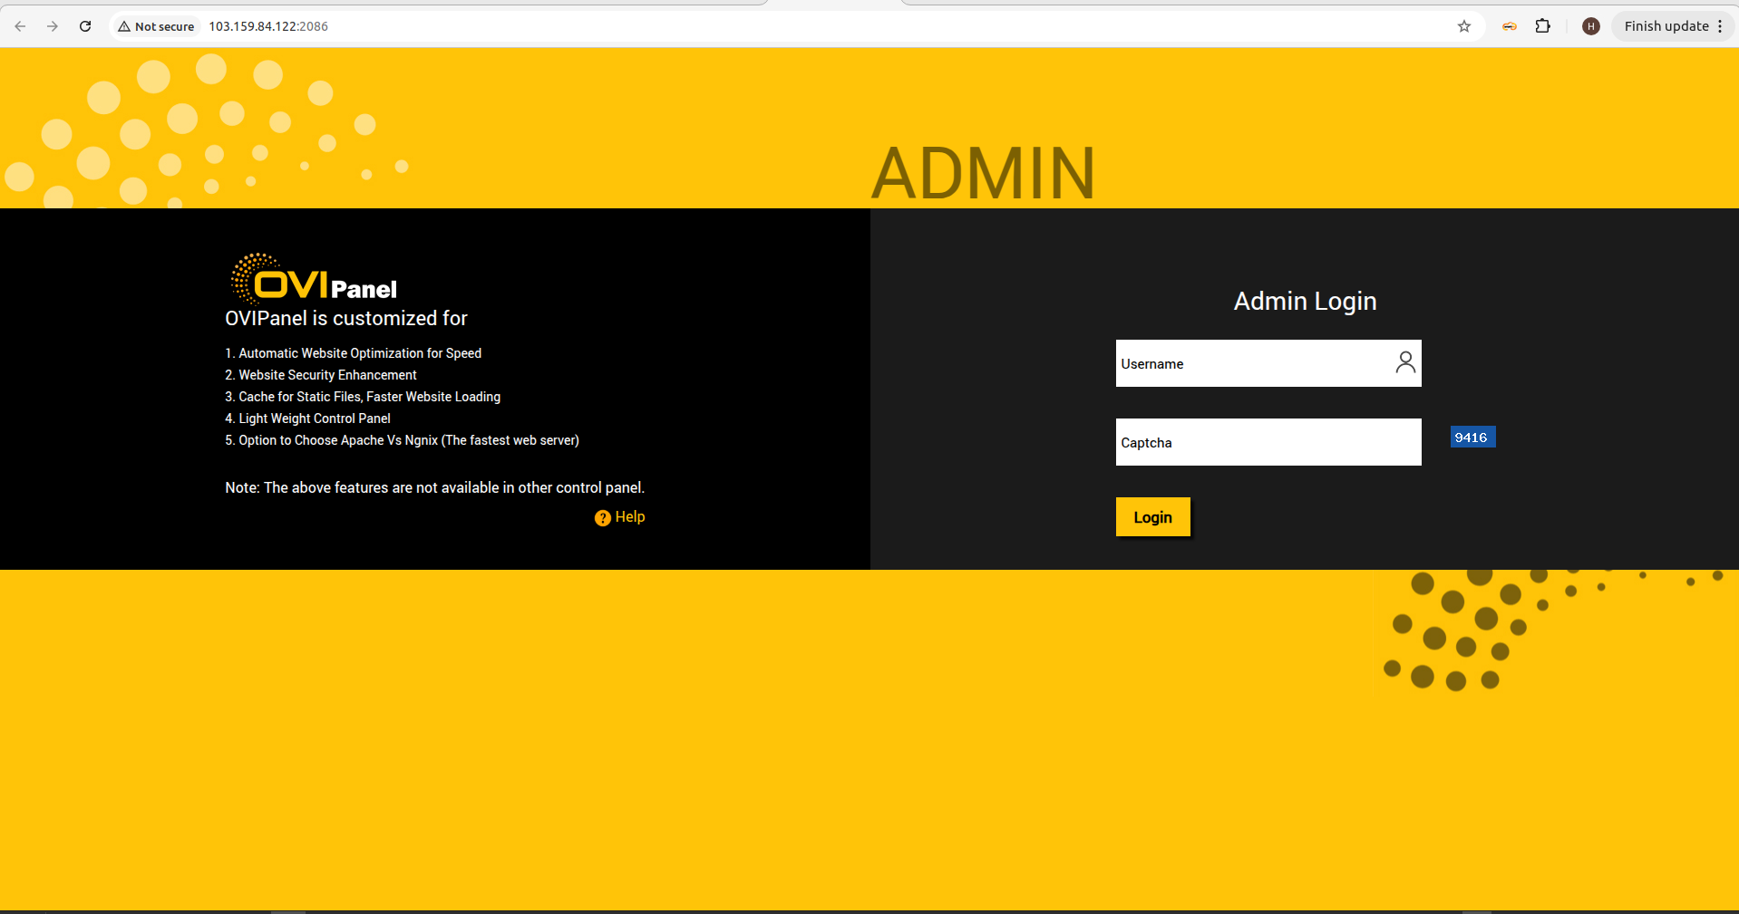
Task: Click the browser forward arrow
Action: [x=53, y=26]
